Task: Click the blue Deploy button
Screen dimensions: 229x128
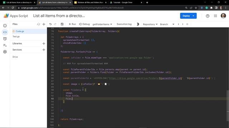Action: point(186,16)
